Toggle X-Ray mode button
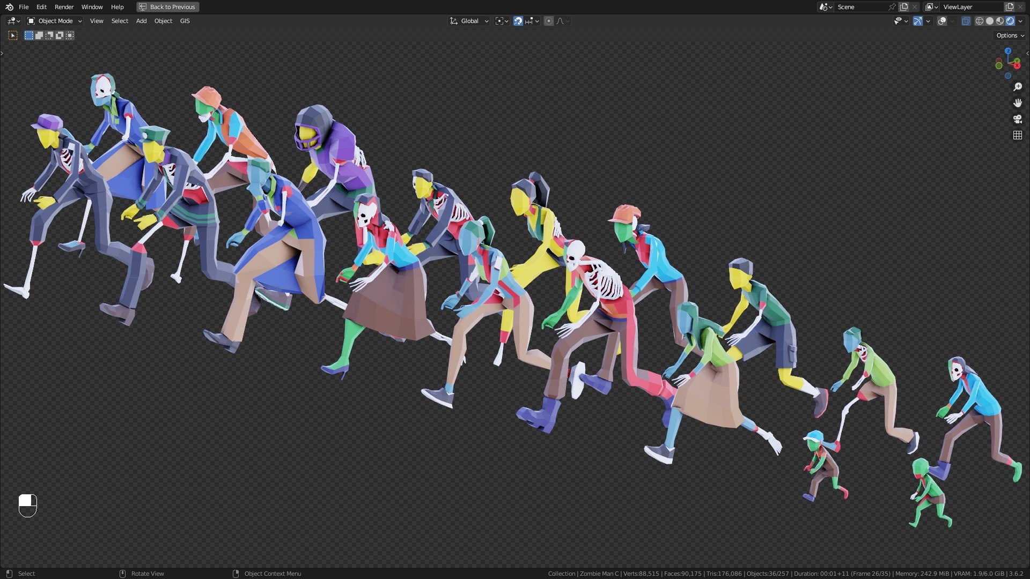 966,21
